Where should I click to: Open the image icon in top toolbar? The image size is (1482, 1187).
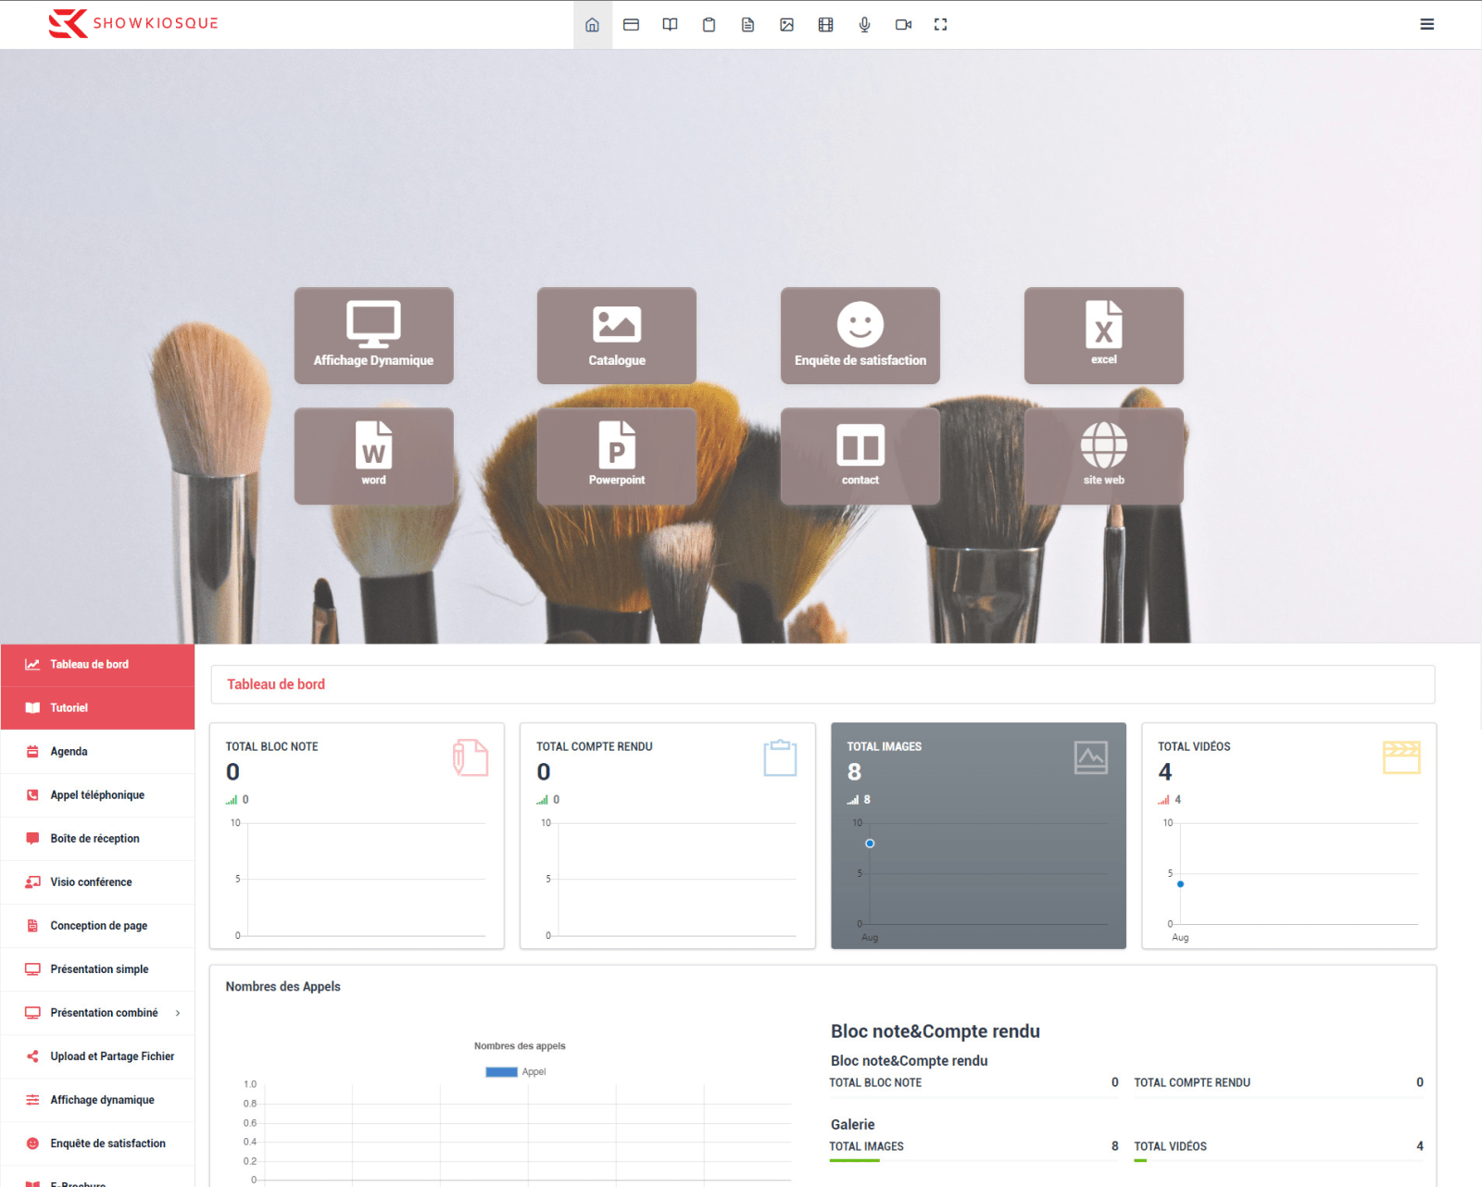pyautogui.click(x=786, y=25)
